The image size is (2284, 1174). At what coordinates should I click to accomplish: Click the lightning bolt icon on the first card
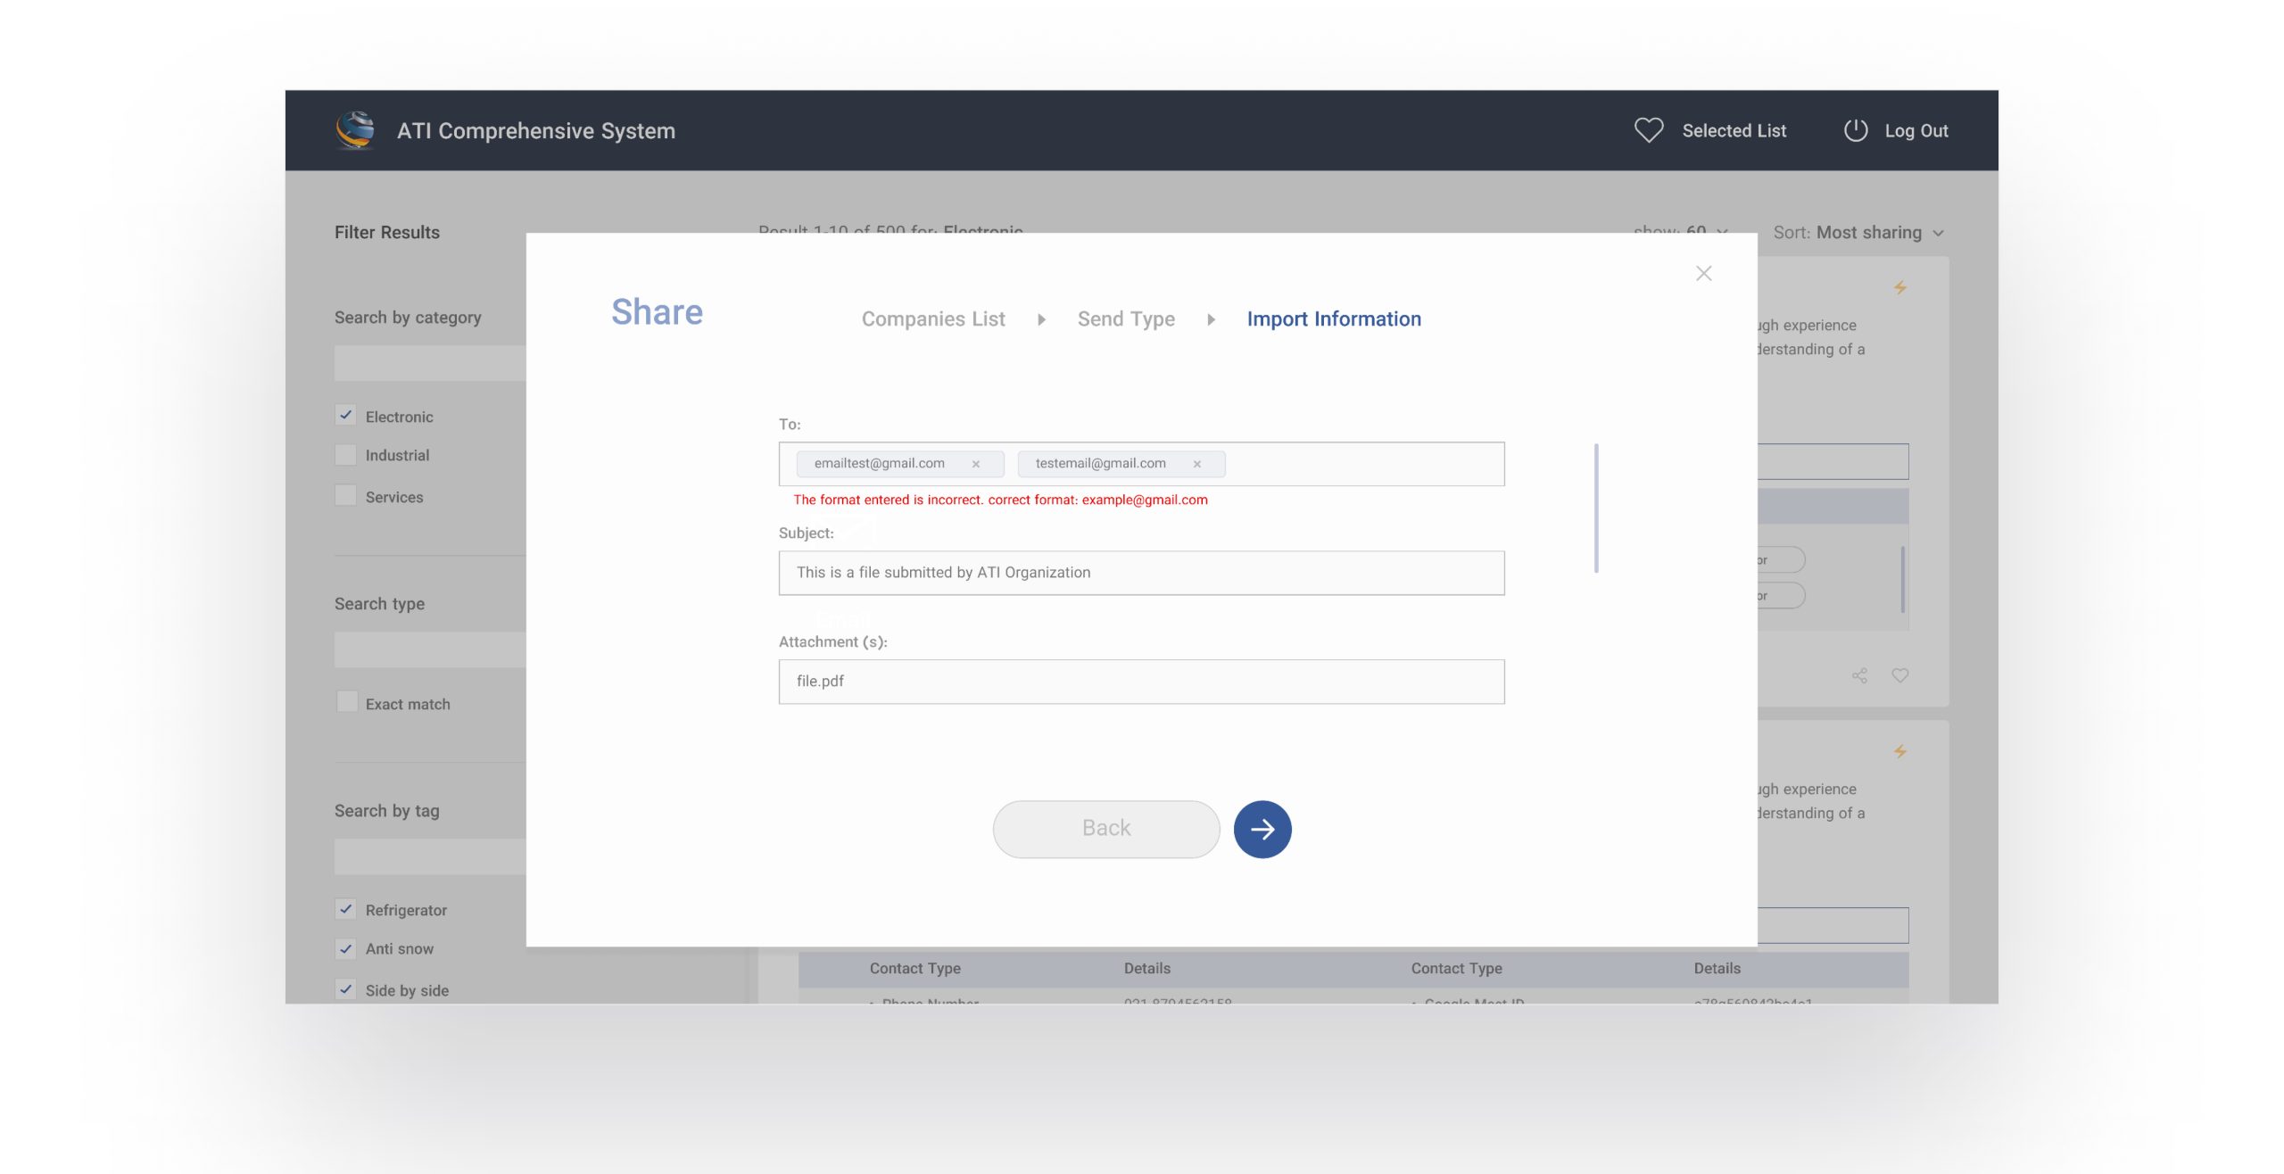(x=1899, y=287)
